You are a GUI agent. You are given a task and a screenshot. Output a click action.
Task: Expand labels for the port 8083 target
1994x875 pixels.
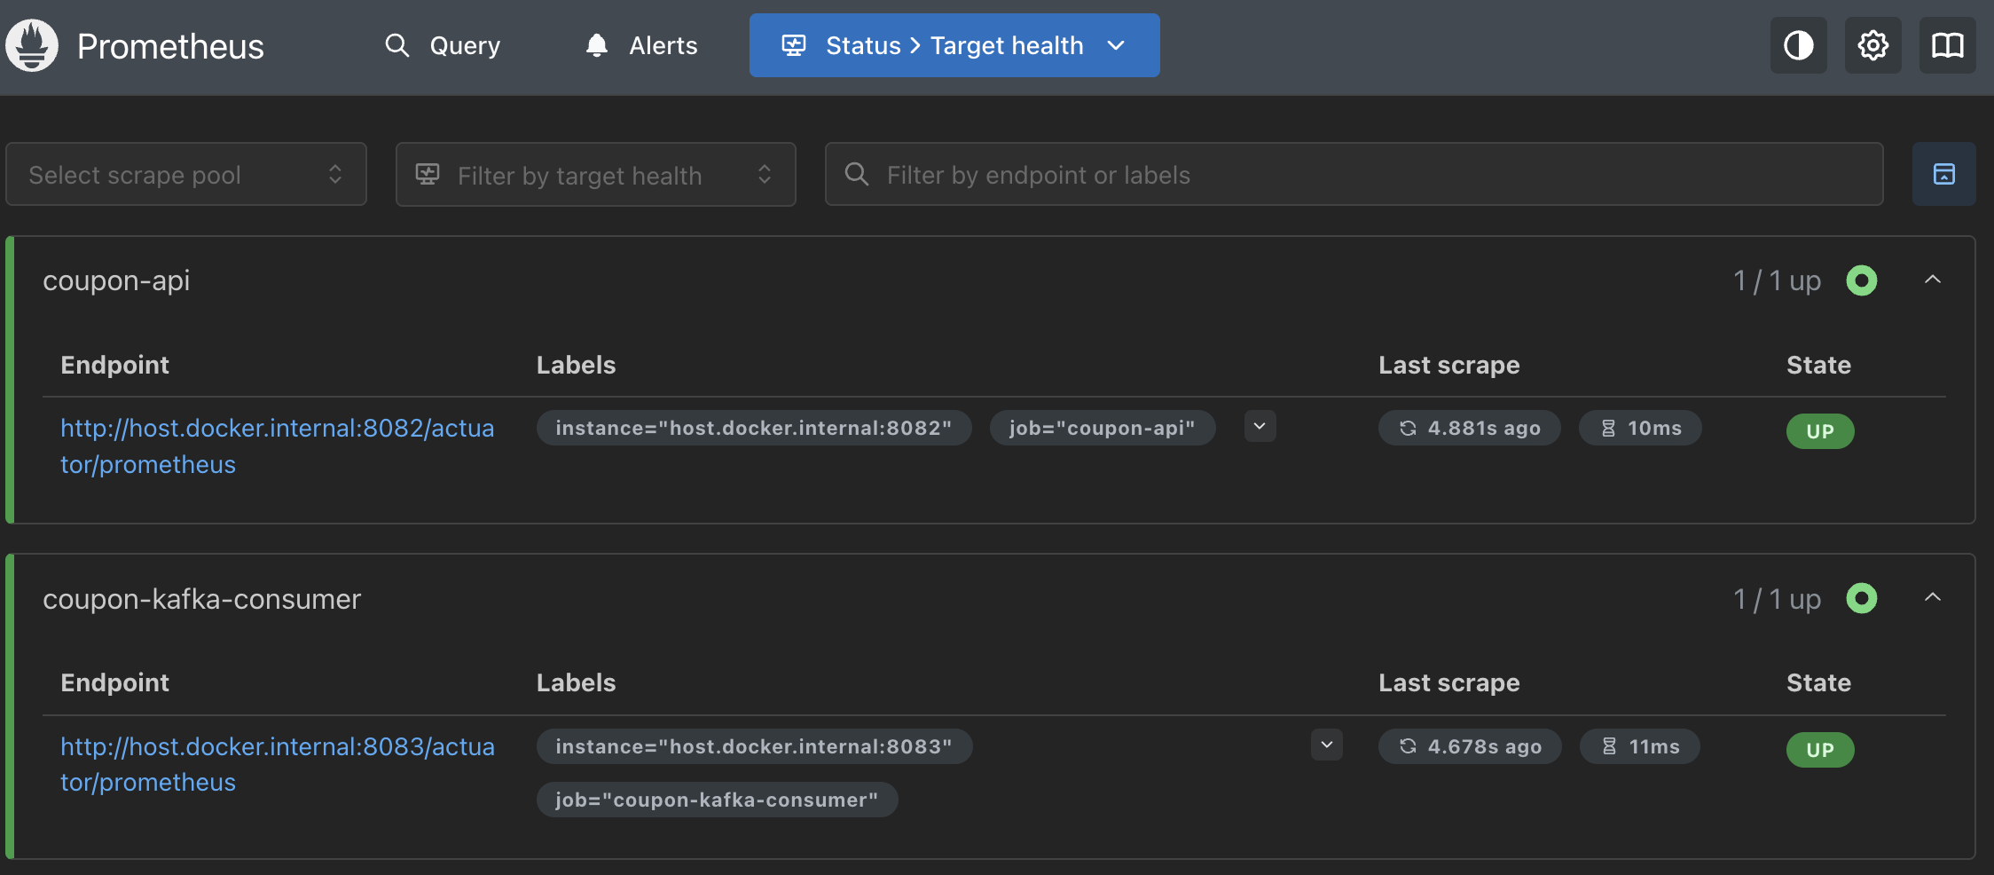pyautogui.click(x=1327, y=745)
